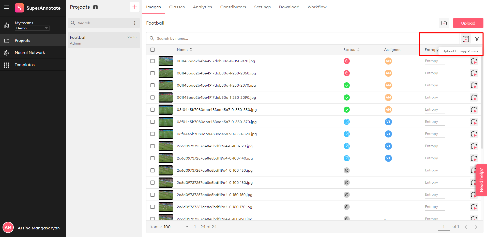The height and width of the screenshot is (237, 487).
Task: Open the images filter funnel icon
Action: point(477,39)
